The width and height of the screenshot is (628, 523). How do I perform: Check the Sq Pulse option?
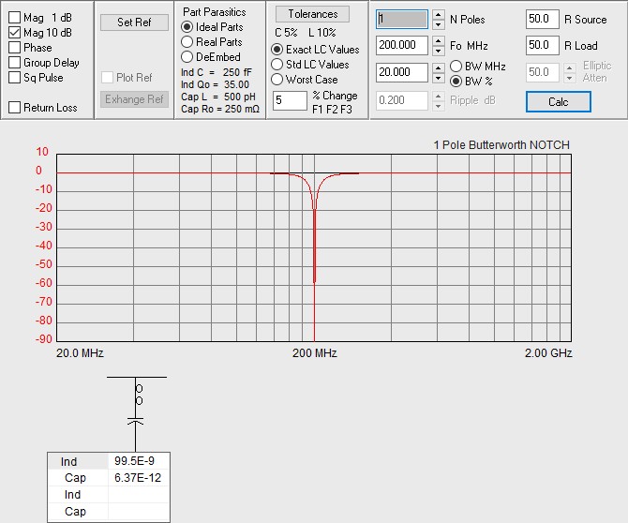coord(14,77)
